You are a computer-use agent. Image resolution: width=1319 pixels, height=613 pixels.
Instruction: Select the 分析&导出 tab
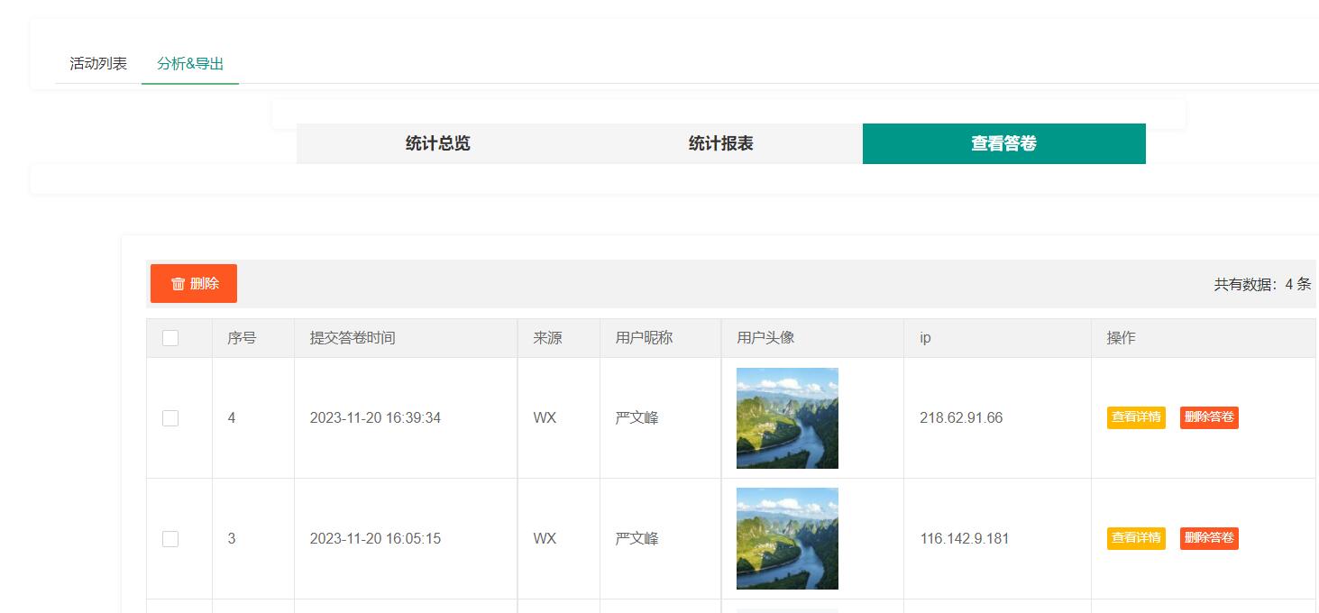point(190,64)
